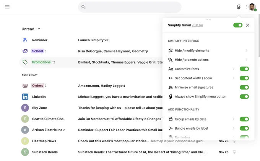Toggle Bundle emails by label switch

244,128
